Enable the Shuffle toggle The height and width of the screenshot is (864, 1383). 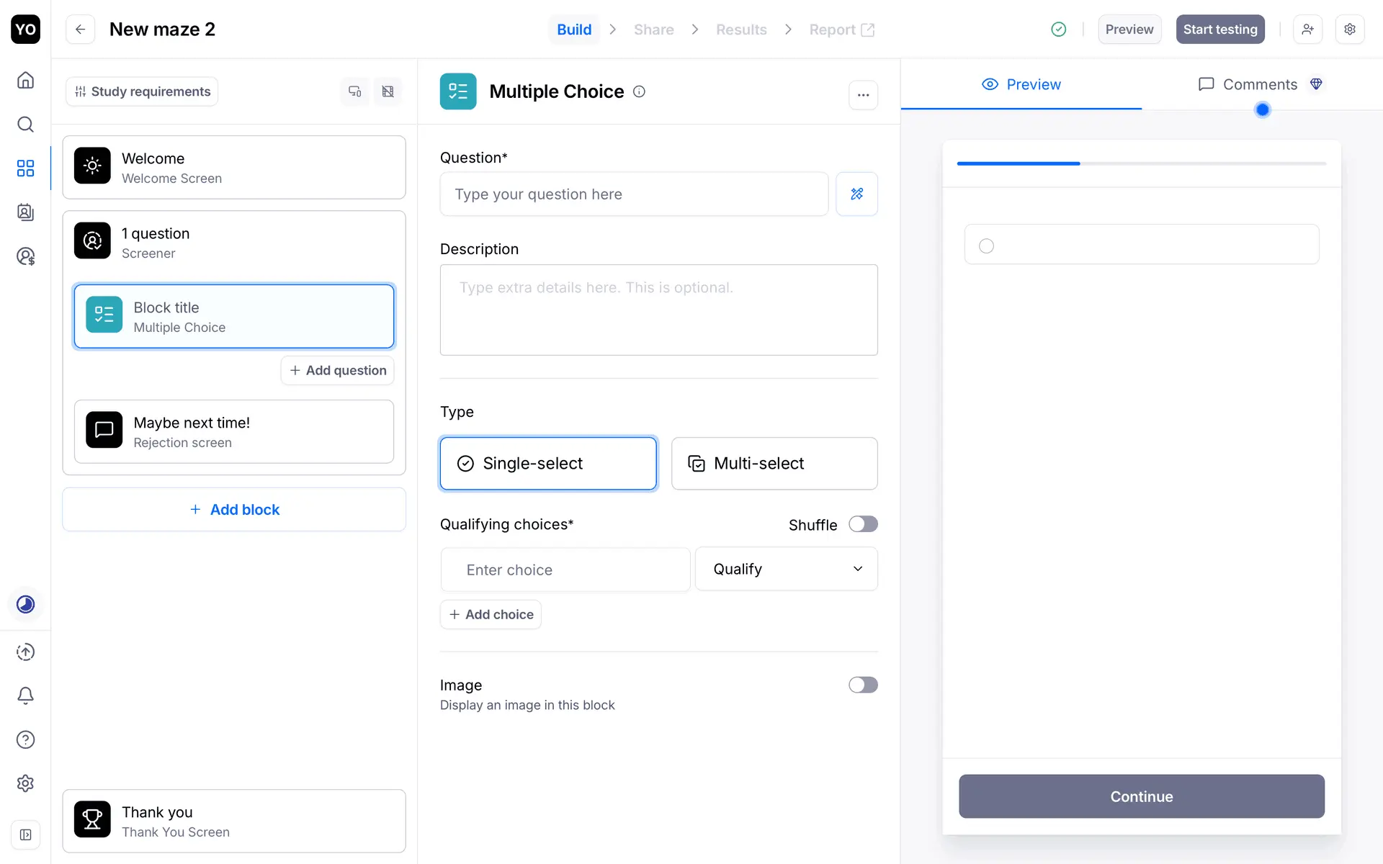click(862, 524)
